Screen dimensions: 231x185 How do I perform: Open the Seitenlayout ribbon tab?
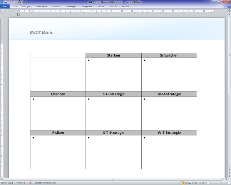pos(42,7)
